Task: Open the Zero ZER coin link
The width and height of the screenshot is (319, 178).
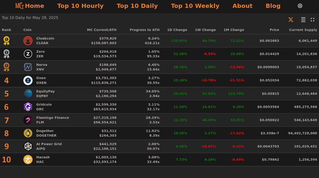Action: pyautogui.click(x=41, y=54)
